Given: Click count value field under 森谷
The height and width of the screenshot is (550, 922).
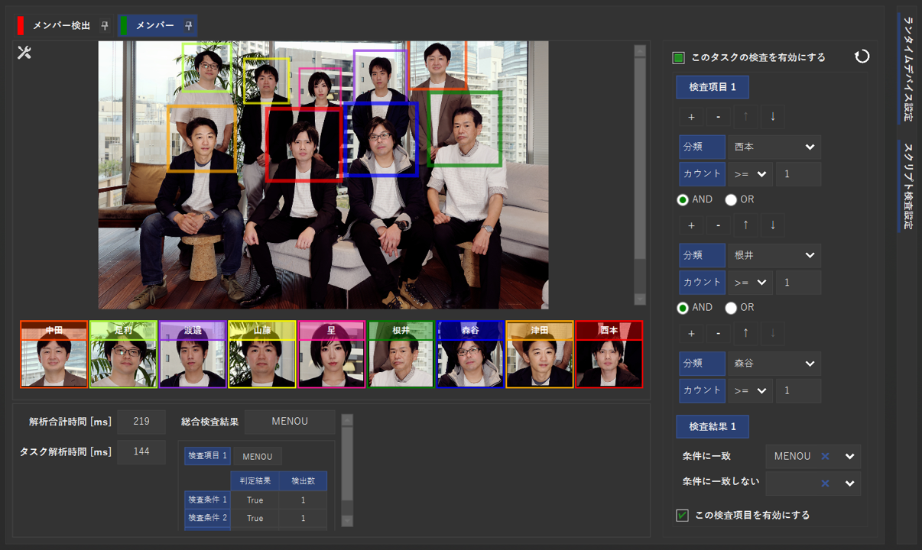Looking at the screenshot, I should pos(798,391).
